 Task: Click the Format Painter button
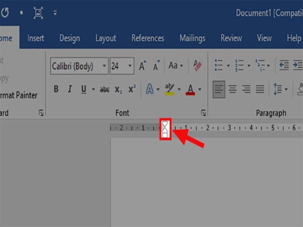[18, 95]
